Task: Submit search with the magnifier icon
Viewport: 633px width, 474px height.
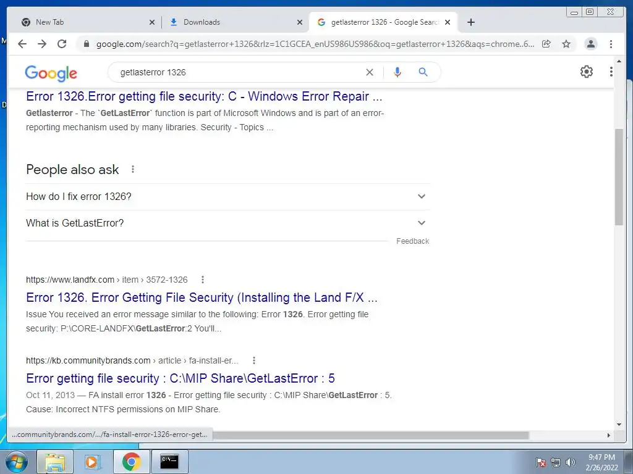Action: (x=423, y=72)
